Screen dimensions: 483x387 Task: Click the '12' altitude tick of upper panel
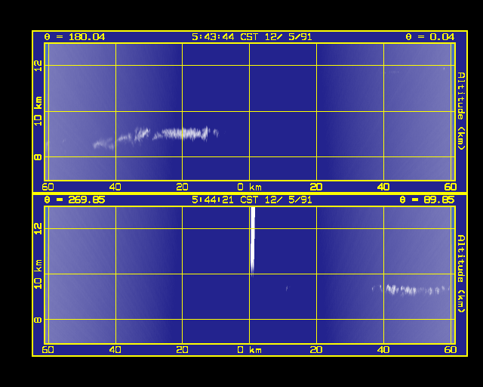(38, 66)
